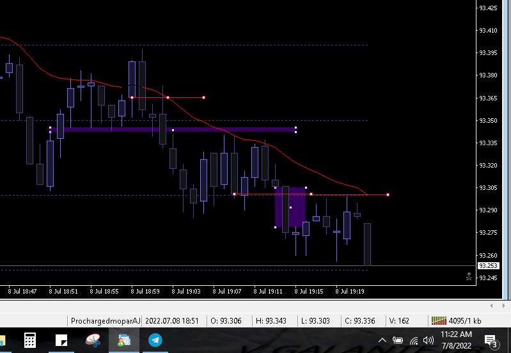
Task: Click the 2022.07.08 18:51 status bar field
Action: (x=172, y=321)
